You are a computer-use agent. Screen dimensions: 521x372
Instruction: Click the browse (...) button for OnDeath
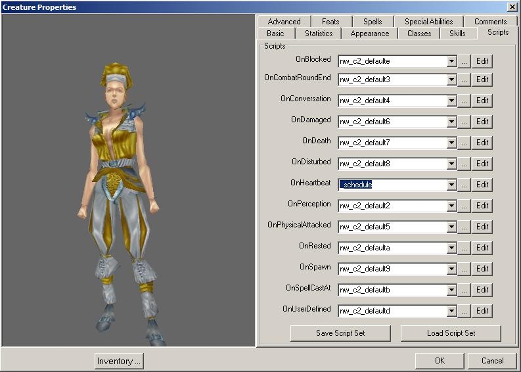click(x=464, y=143)
